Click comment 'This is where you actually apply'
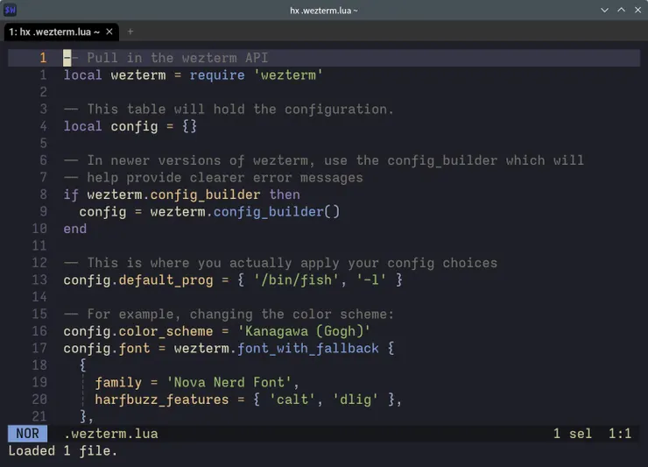 point(280,263)
